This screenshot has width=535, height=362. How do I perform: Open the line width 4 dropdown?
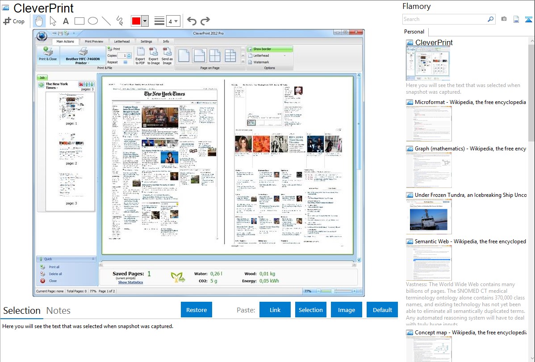point(173,21)
